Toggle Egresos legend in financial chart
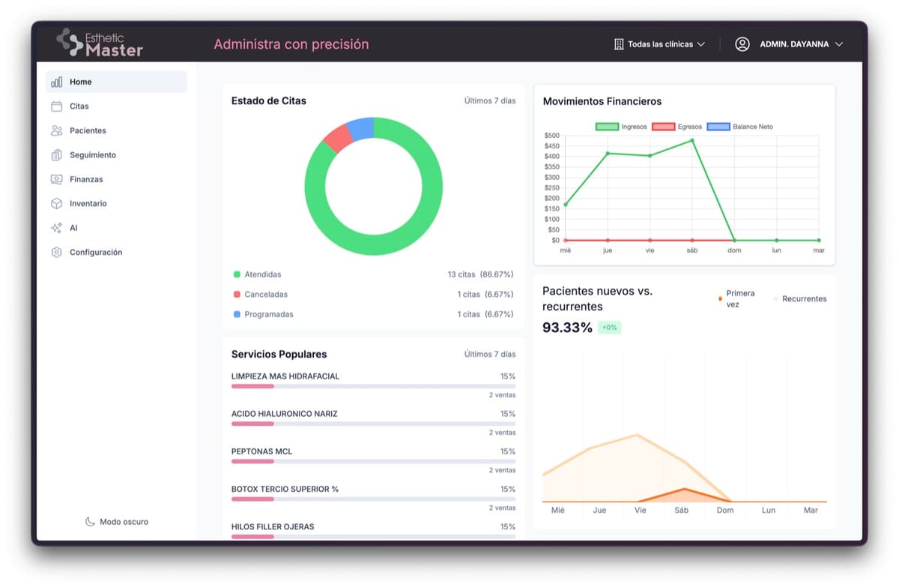The width and height of the screenshot is (899, 587). pos(677,127)
